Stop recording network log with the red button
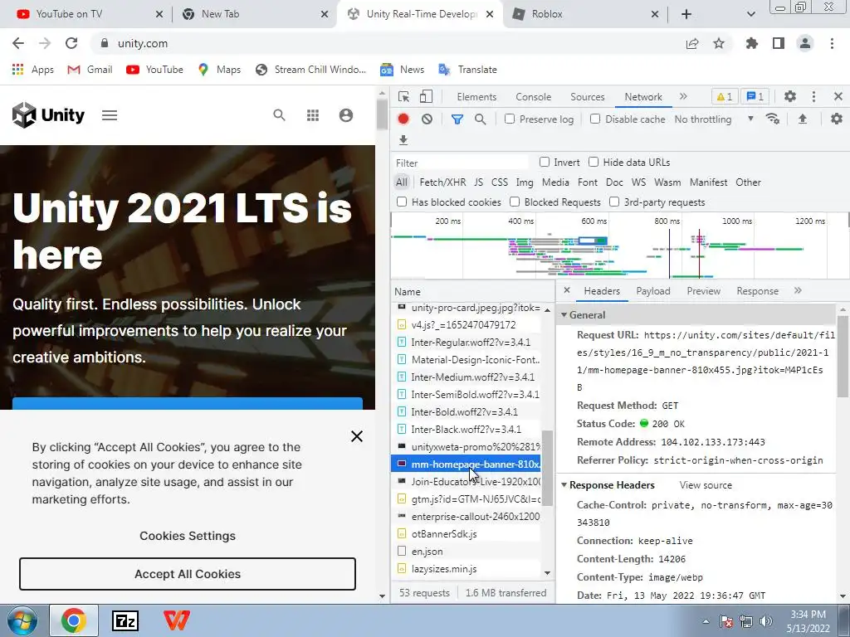This screenshot has height=637, width=850. pos(403,119)
